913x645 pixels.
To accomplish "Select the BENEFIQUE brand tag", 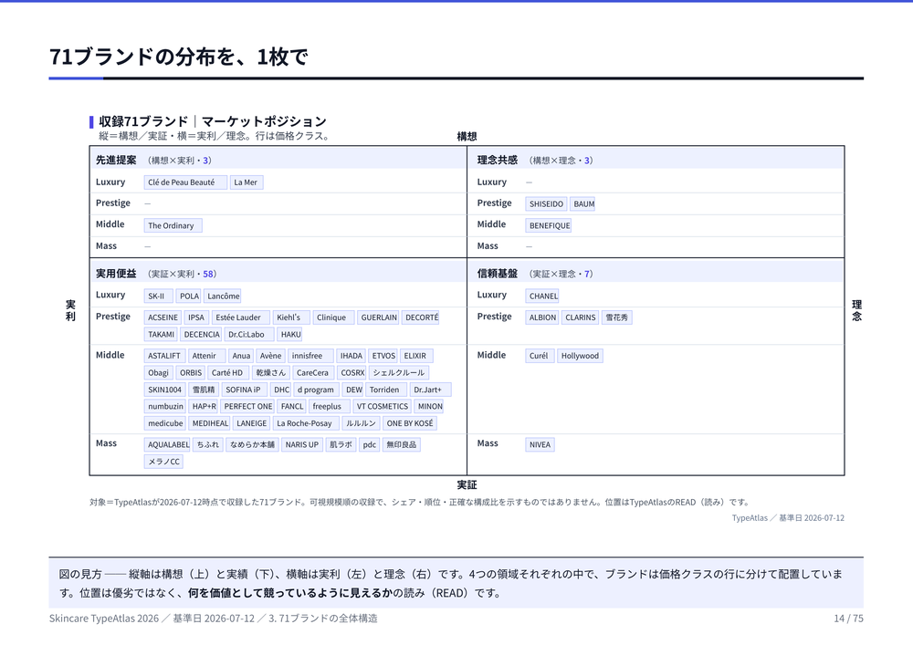I will [549, 225].
